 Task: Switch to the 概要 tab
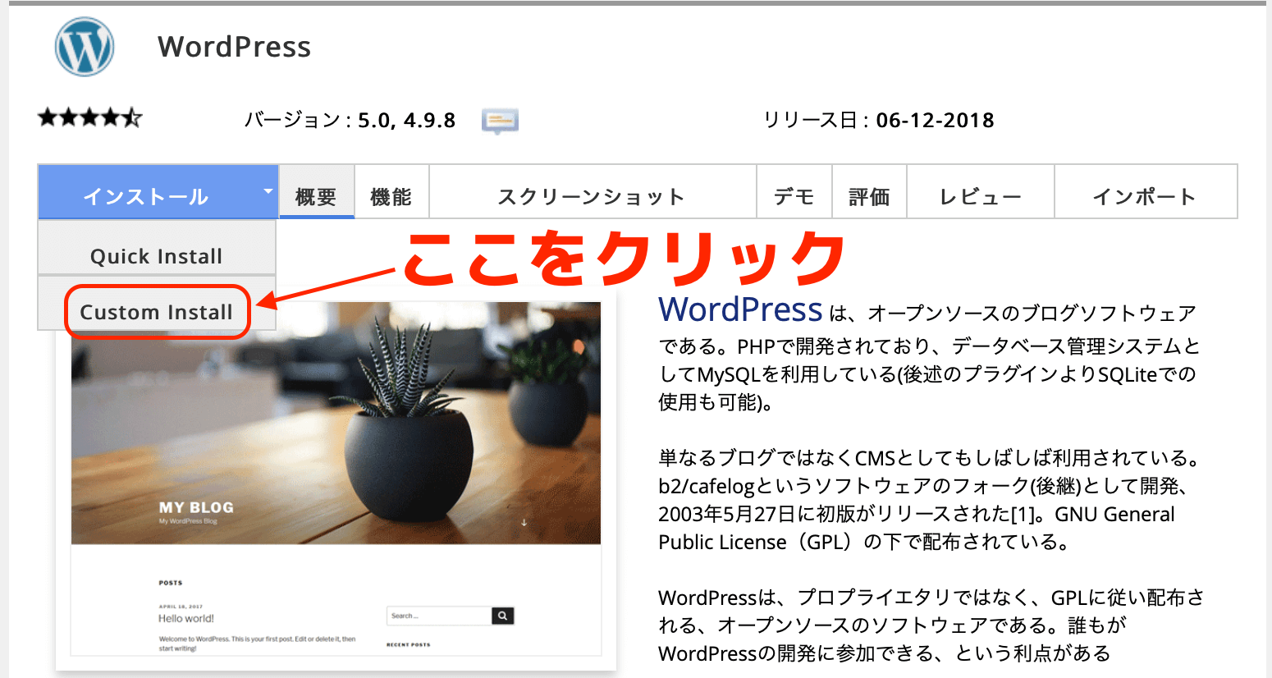316,196
